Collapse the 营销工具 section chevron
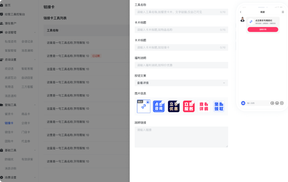This screenshot has width=288, height=182. point(35,105)
